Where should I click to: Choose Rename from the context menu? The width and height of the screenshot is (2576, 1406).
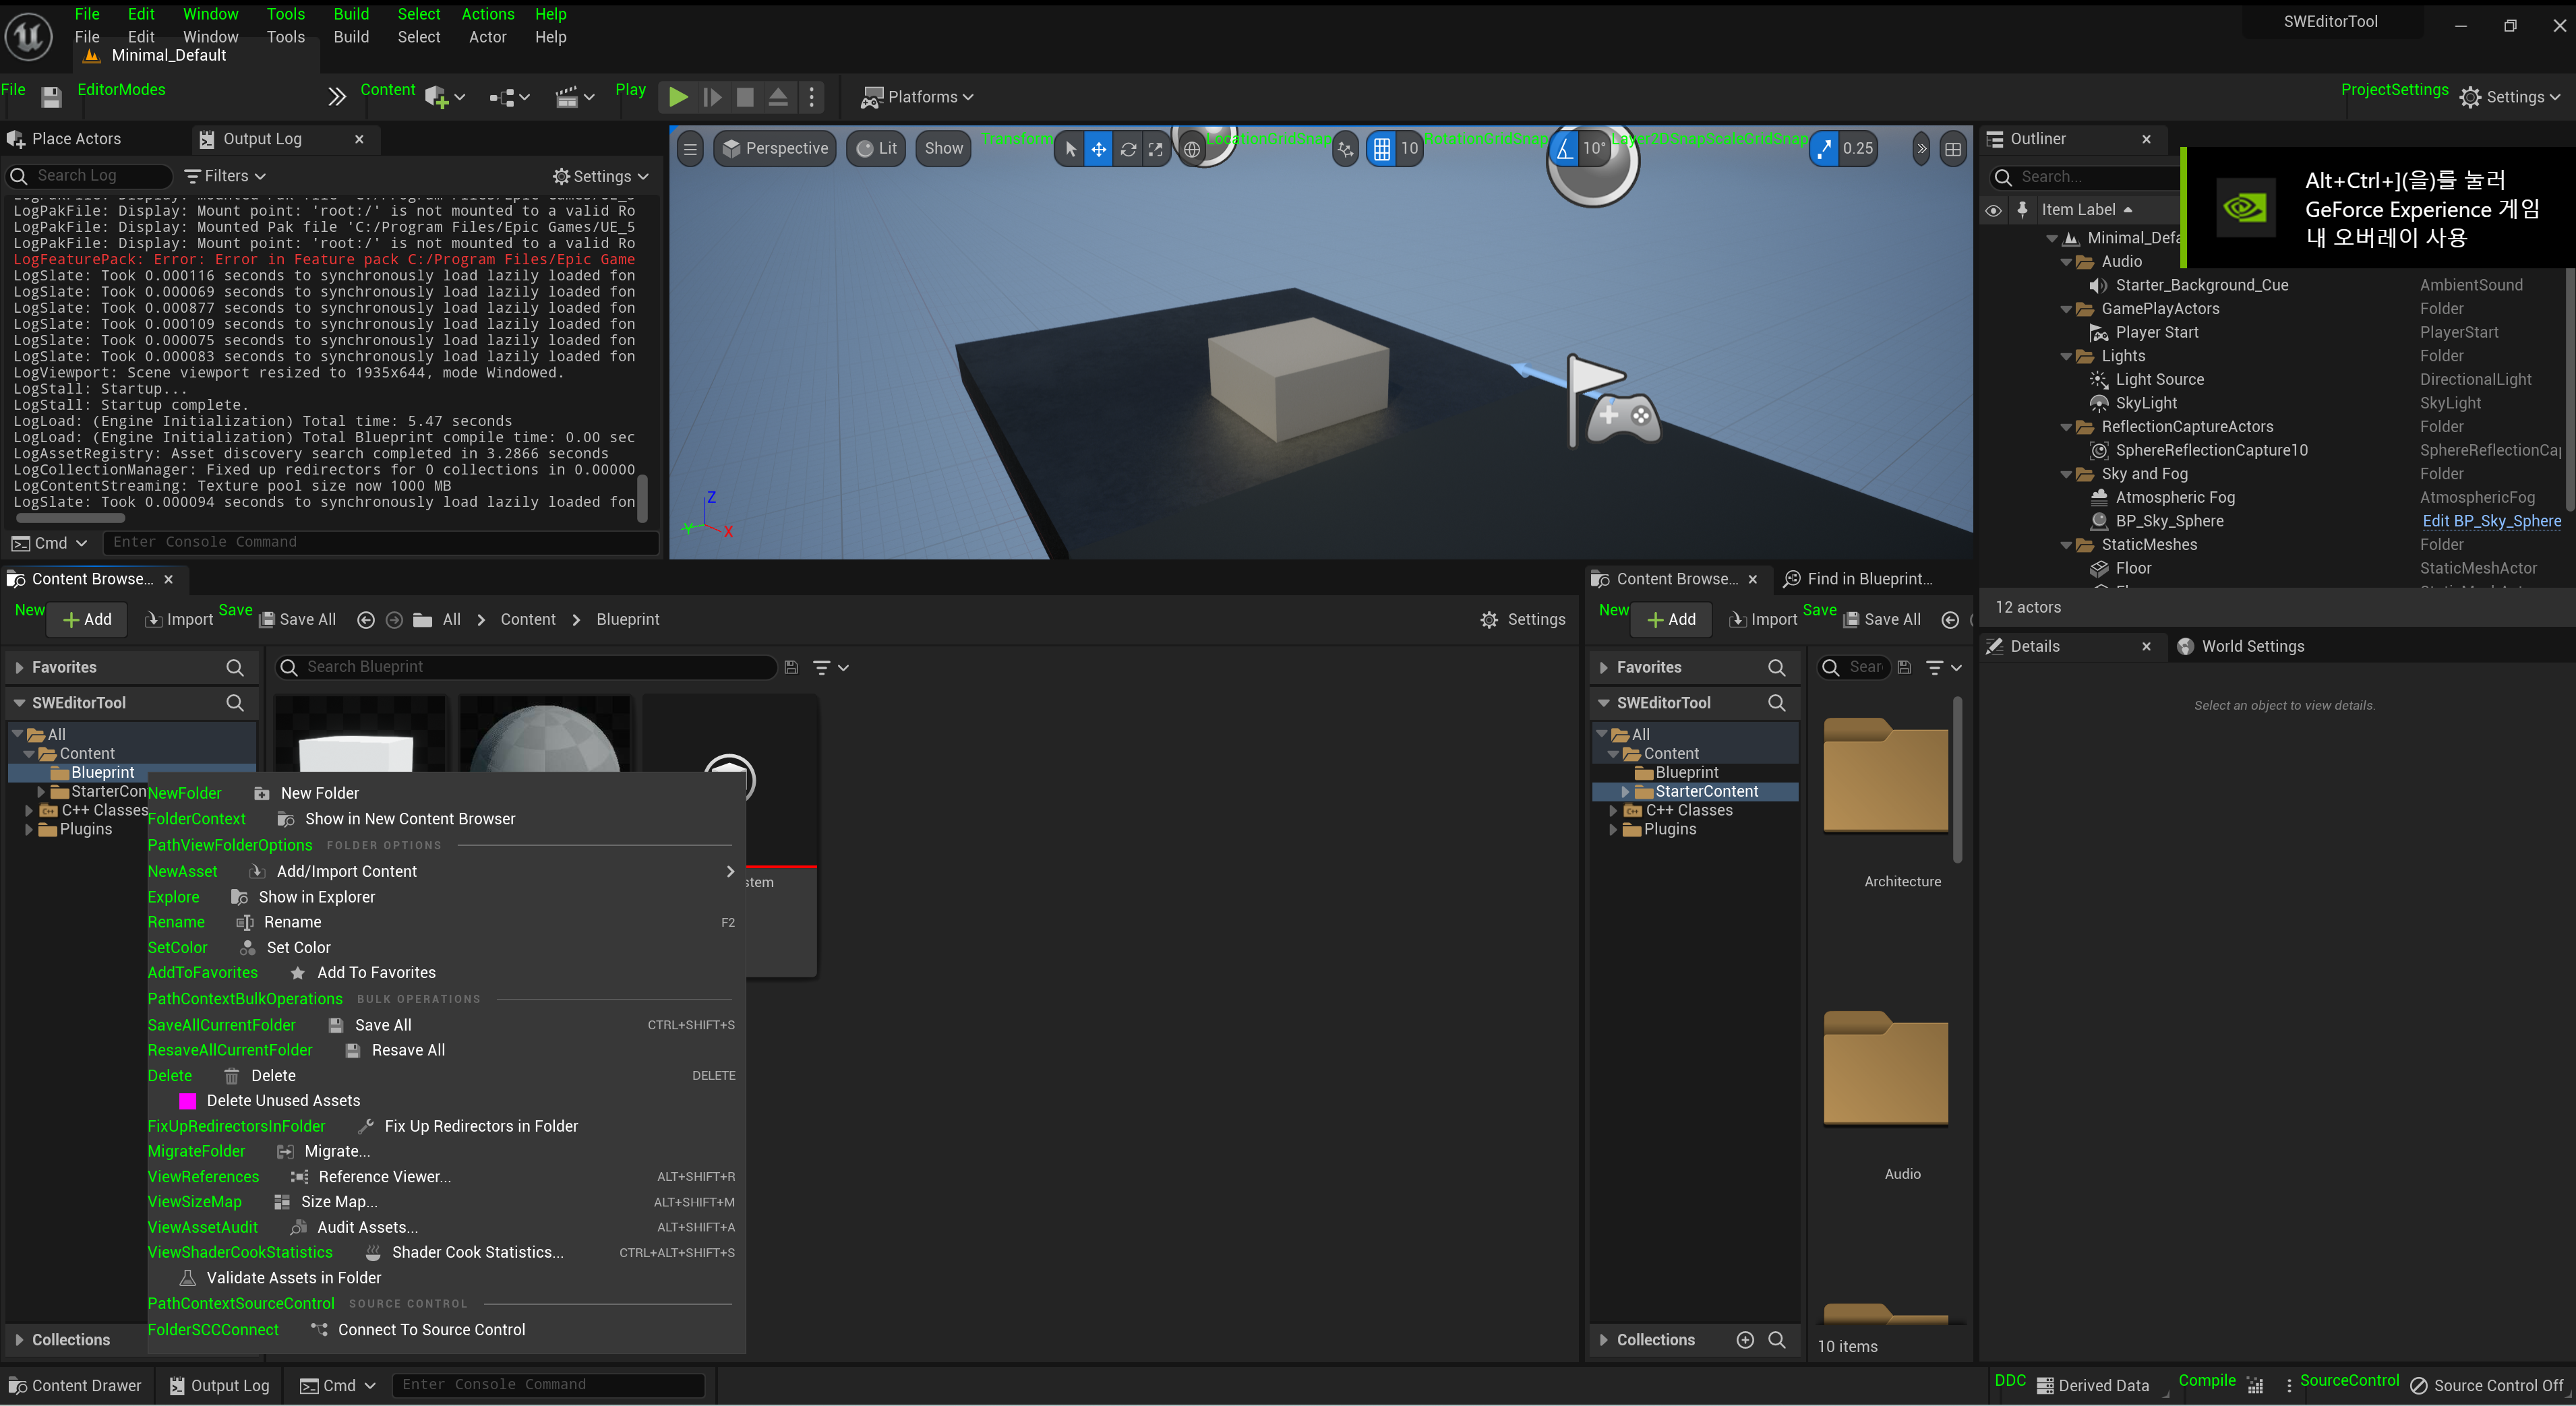pos(292,922)
